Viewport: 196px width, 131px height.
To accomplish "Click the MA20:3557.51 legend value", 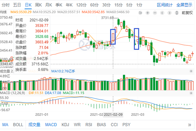I will click(x=69, y=12).
